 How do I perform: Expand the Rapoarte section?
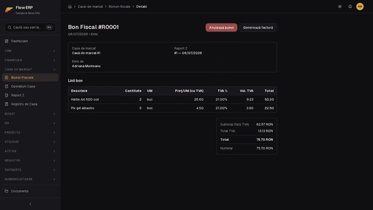coord(30,170)
